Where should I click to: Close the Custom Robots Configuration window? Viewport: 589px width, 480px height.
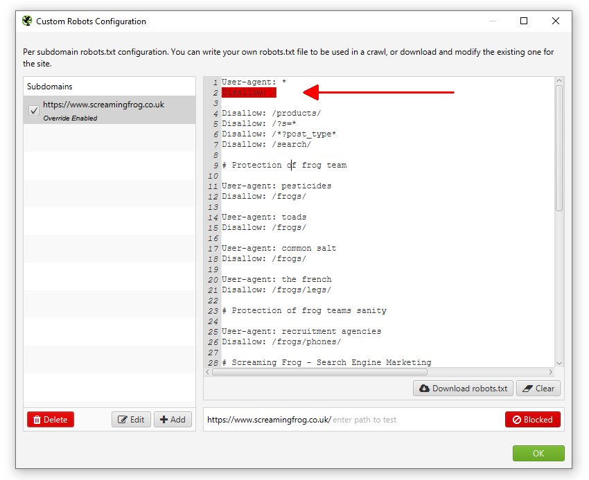pyautogui.click(x=556, y=21)
